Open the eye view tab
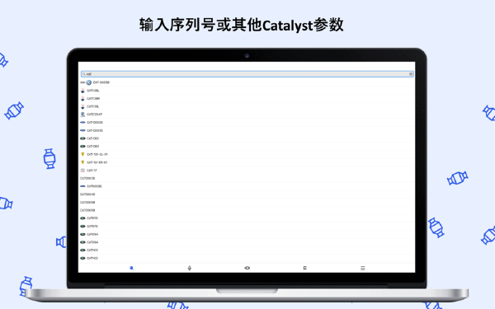This screenshot has height=309, width=495. 247,268
